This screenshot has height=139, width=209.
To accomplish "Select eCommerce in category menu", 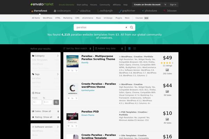I will point(87,18).
